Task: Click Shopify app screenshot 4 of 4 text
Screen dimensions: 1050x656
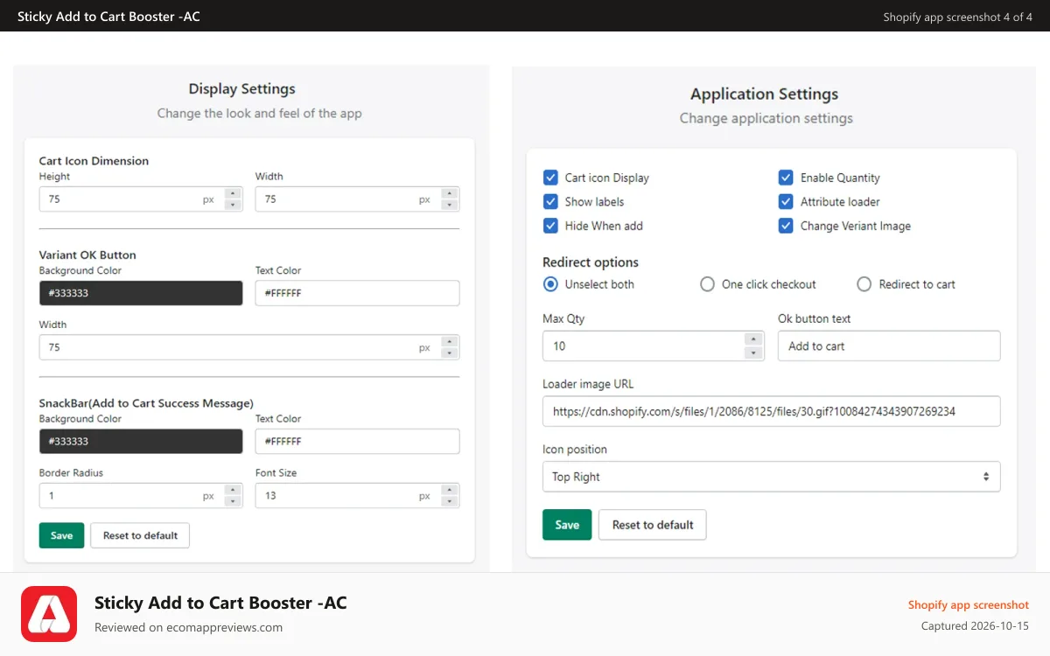Action: pos(957,17)
